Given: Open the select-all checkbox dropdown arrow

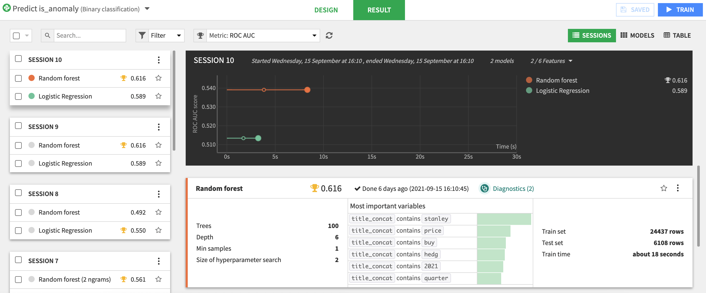Looking at the screenshot, I should point(27,36).
